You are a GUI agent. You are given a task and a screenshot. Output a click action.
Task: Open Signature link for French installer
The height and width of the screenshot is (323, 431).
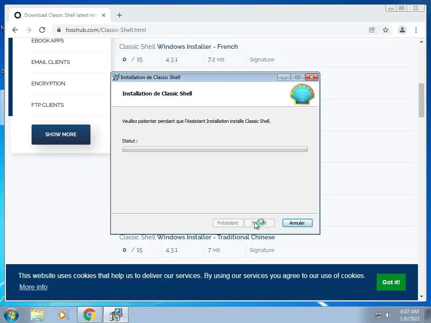click(x=262, y=60)
